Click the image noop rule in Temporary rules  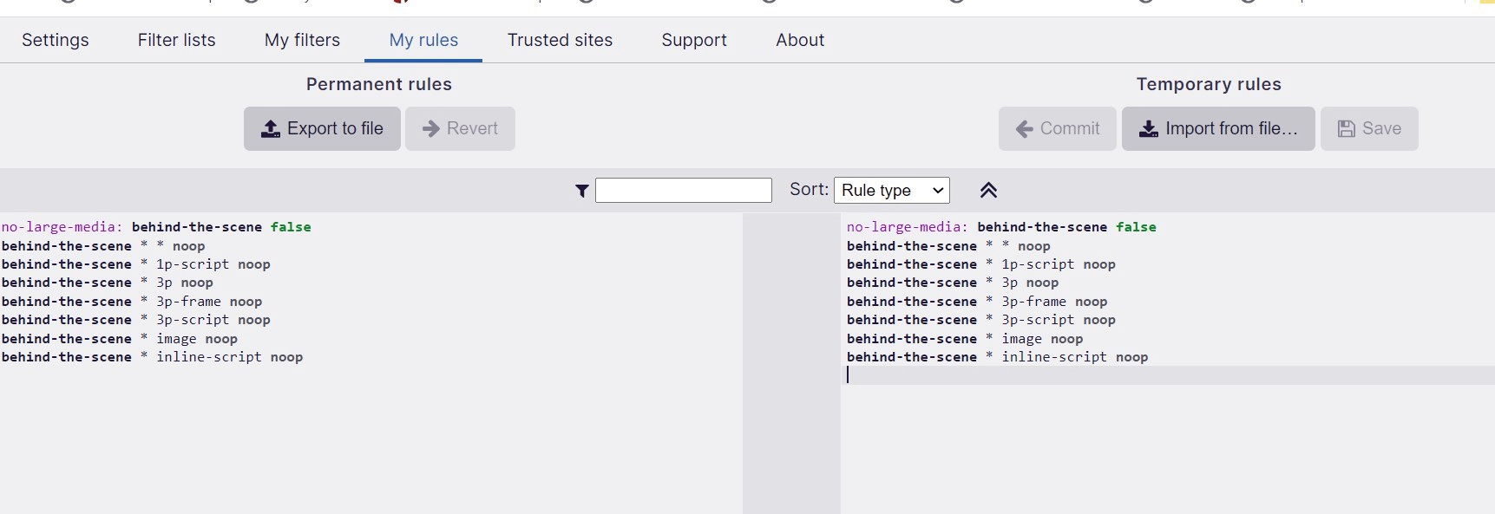click(x=1041, y=339)
